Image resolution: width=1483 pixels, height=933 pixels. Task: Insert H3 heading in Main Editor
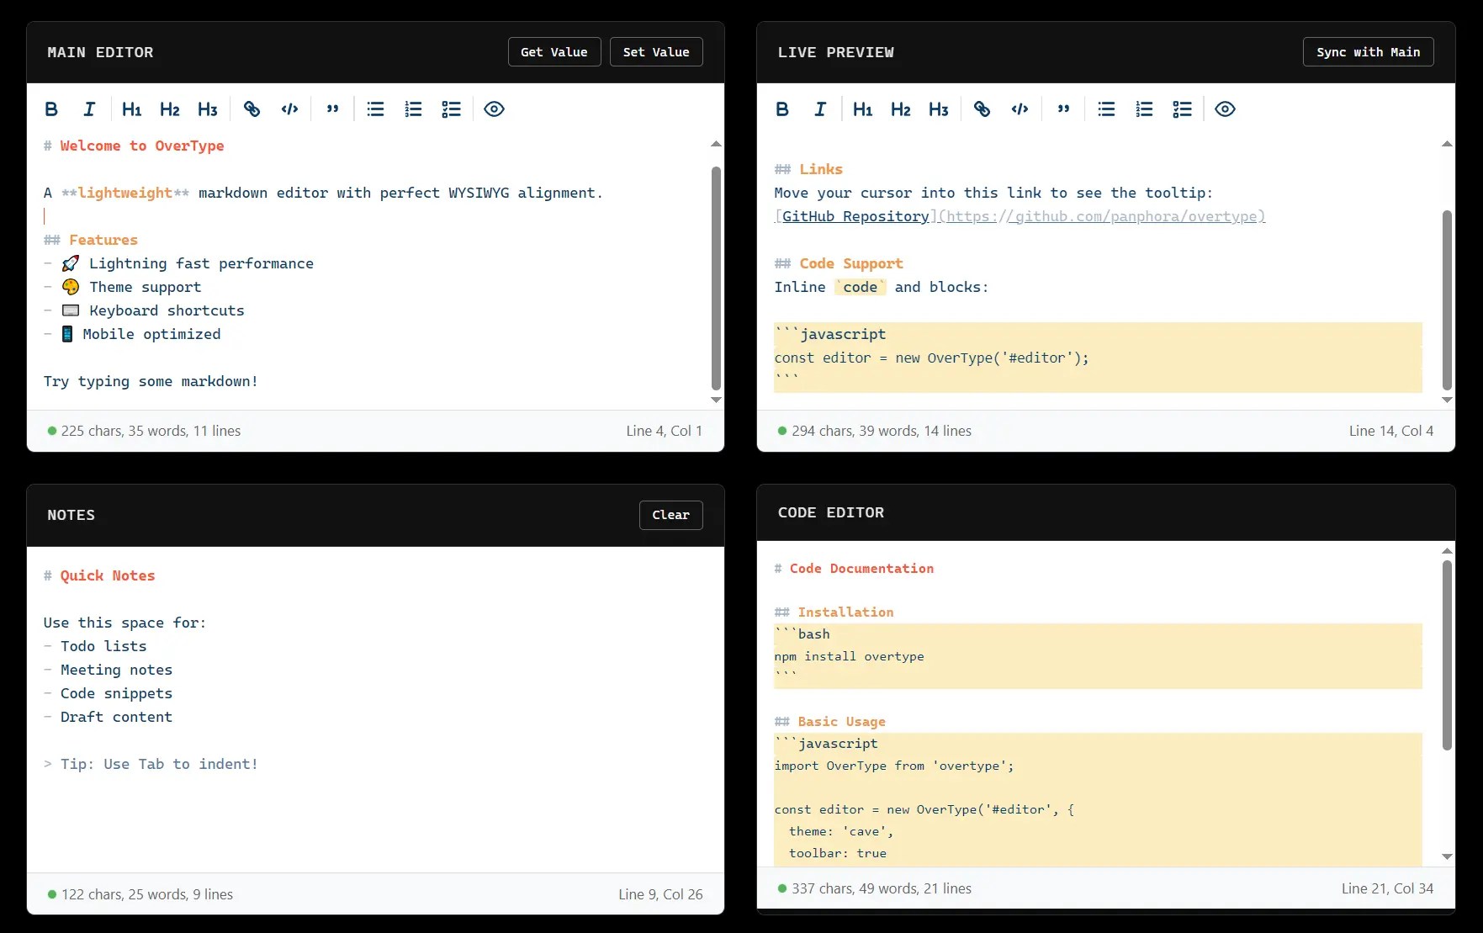click(207, 109)
